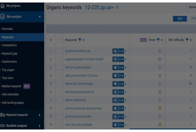The image size is (196, 132).
Task: Open keyword link розетки для роутера
Action: [x=78, y=116]
